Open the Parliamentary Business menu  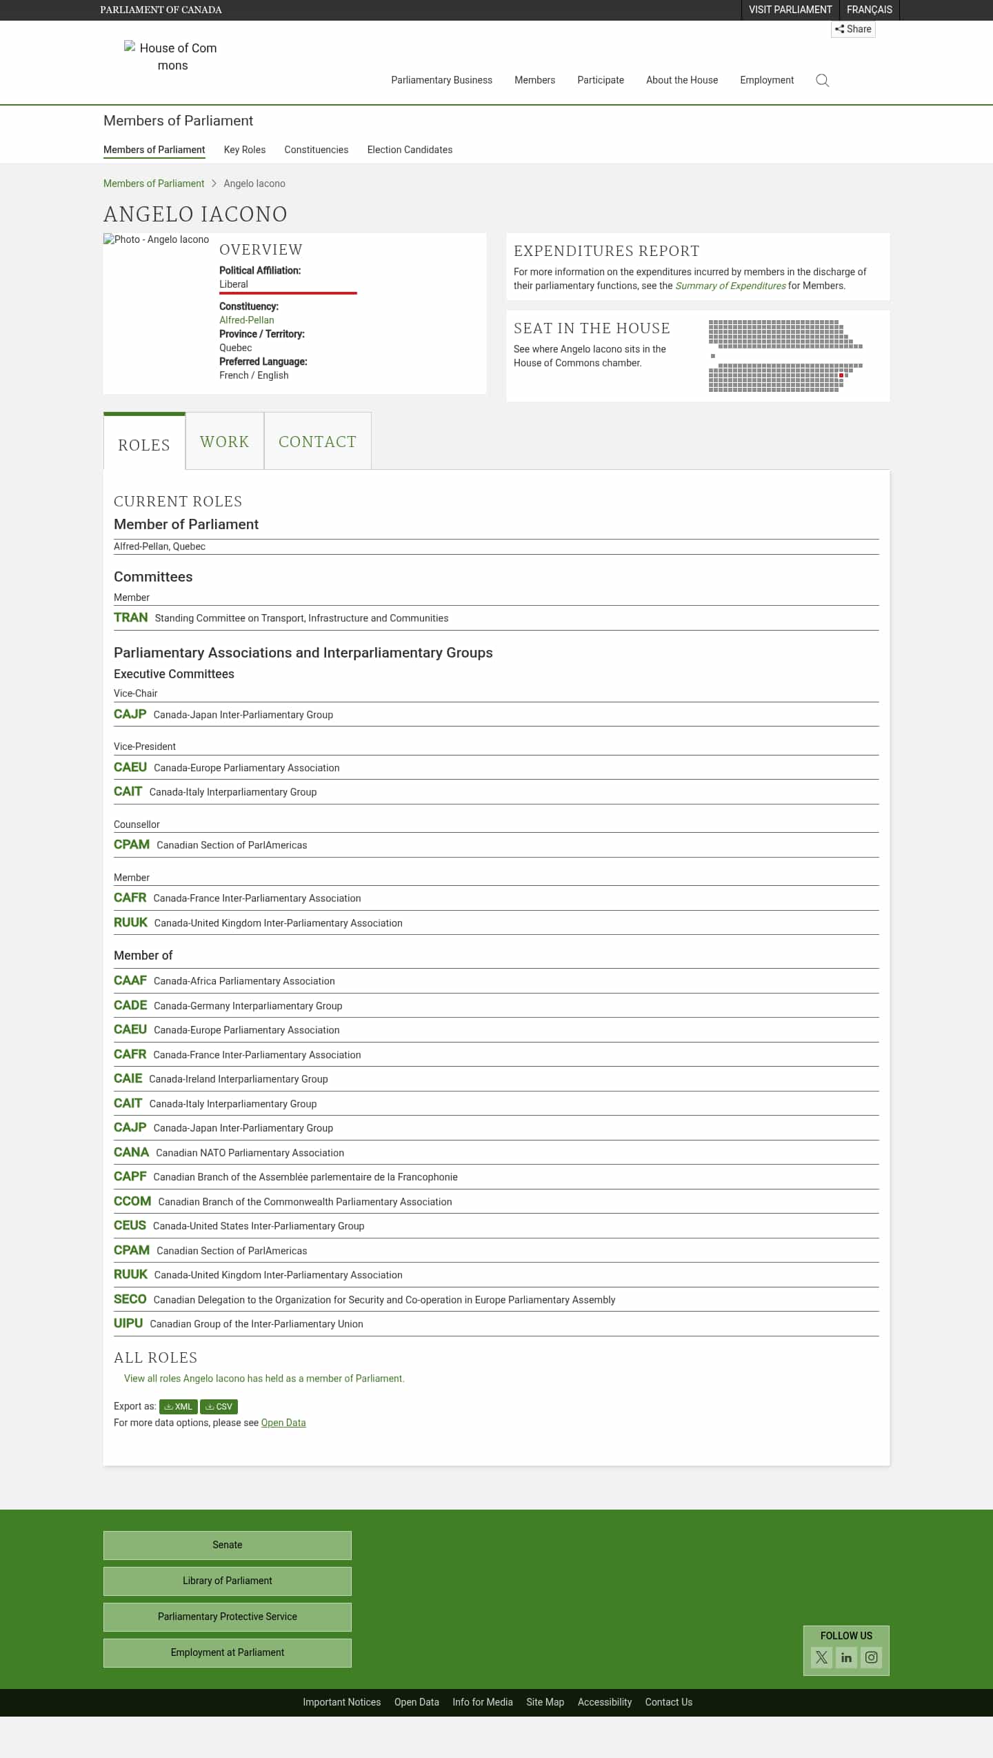(x=441, y=80)
